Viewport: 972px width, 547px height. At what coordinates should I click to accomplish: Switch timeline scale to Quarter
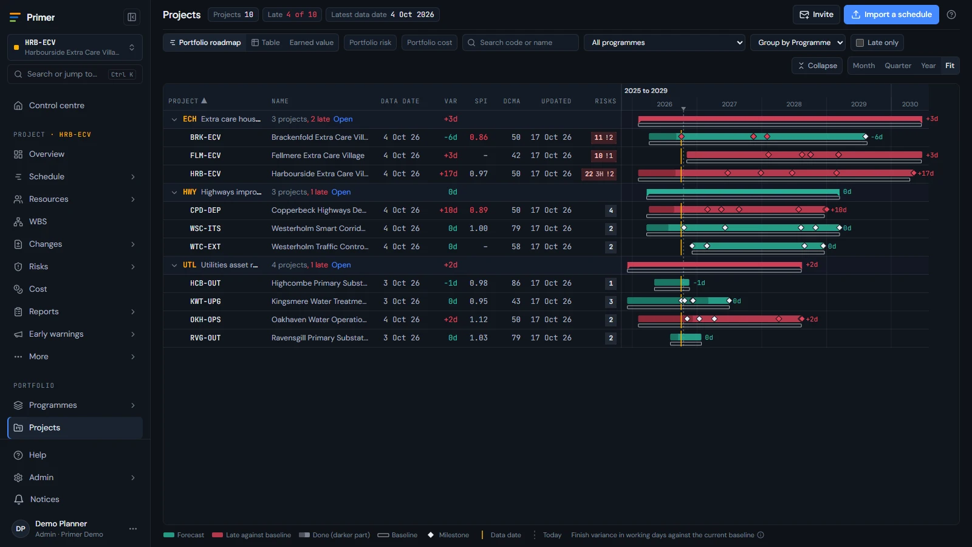(x=898, y=66)
